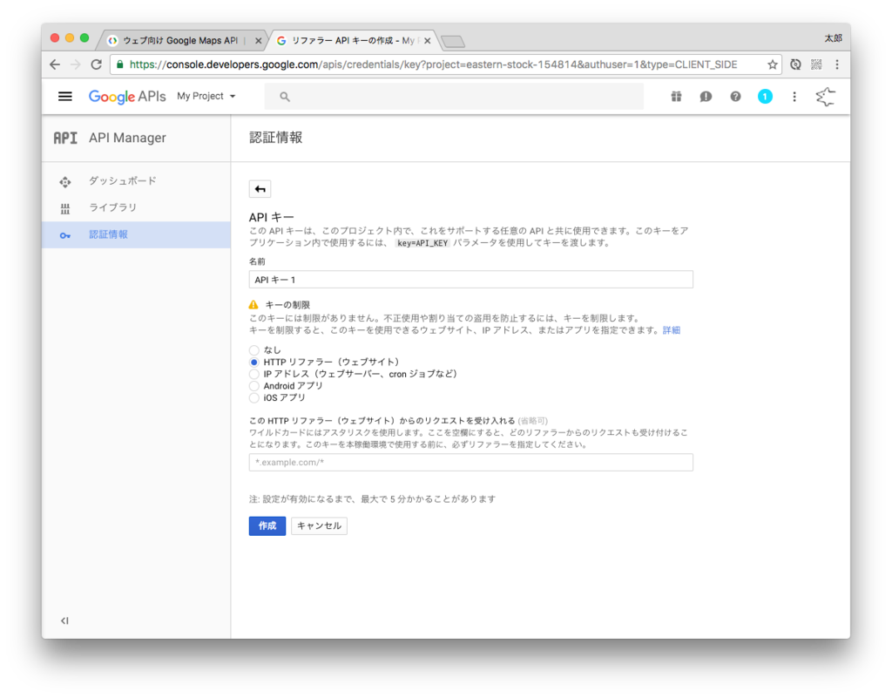
Task: Open the My Project selector dropdown
Action: pyautogui.click(x=205, y=96)
